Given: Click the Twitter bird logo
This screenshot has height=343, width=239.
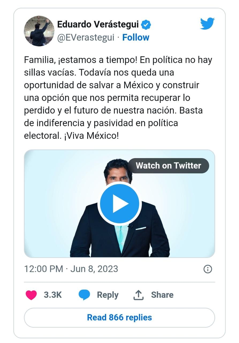Looking at the screenshot, I should click(x=207, y=23).
